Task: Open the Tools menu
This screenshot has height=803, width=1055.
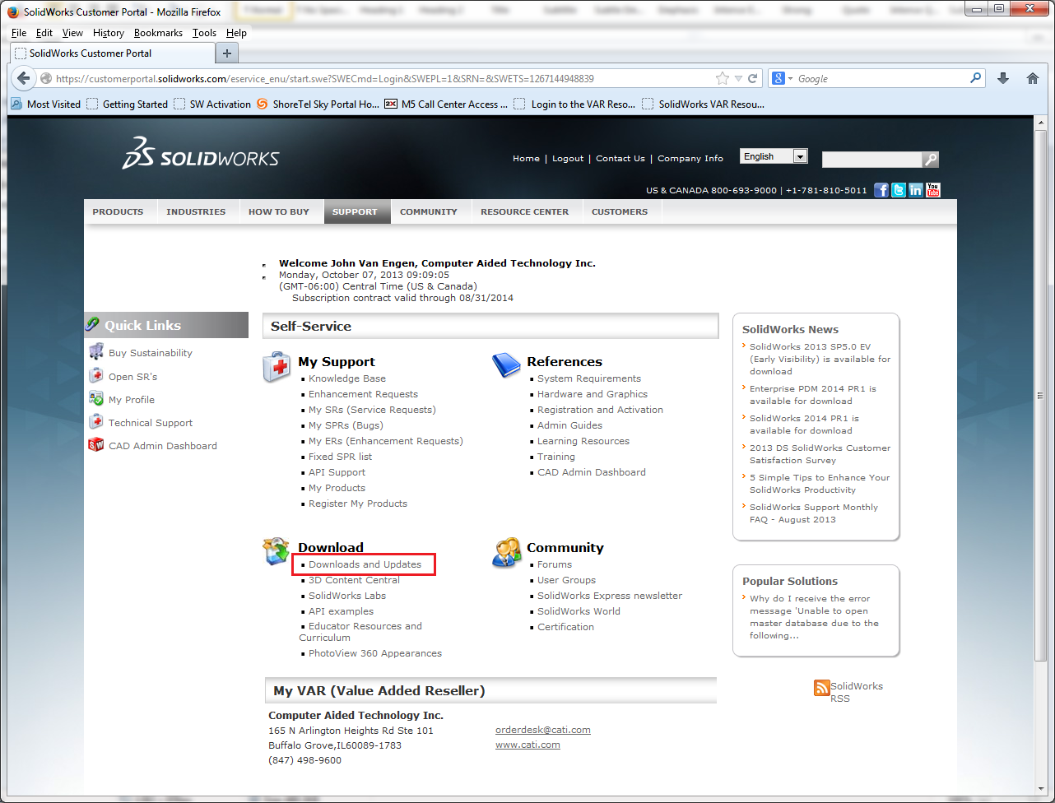Action: coord(204,33)
